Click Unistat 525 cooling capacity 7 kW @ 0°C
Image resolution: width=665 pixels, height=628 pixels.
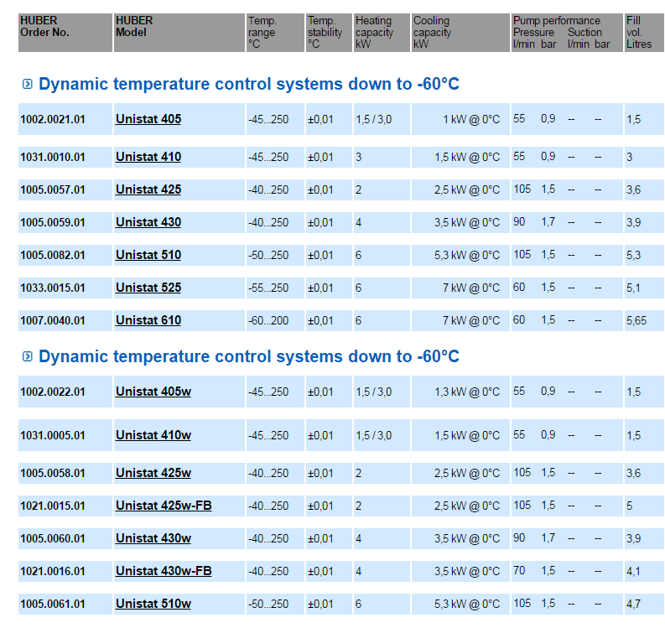pos(471,288)
